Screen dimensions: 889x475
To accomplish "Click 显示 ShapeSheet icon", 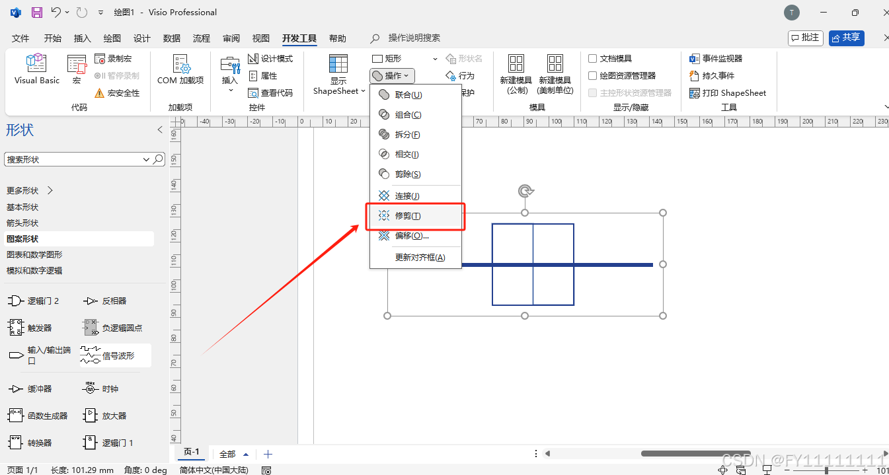I will click(338, 64).
